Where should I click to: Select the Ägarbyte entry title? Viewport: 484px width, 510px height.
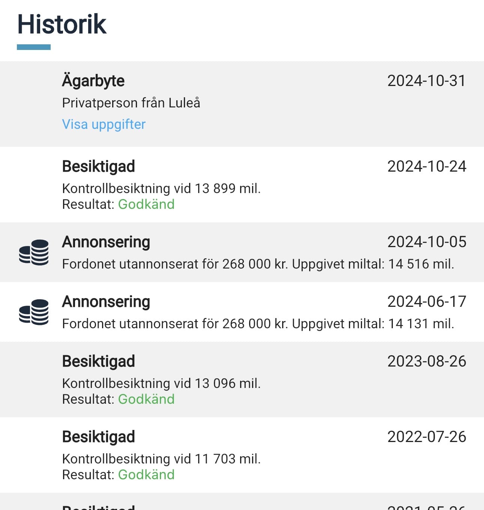93,81
